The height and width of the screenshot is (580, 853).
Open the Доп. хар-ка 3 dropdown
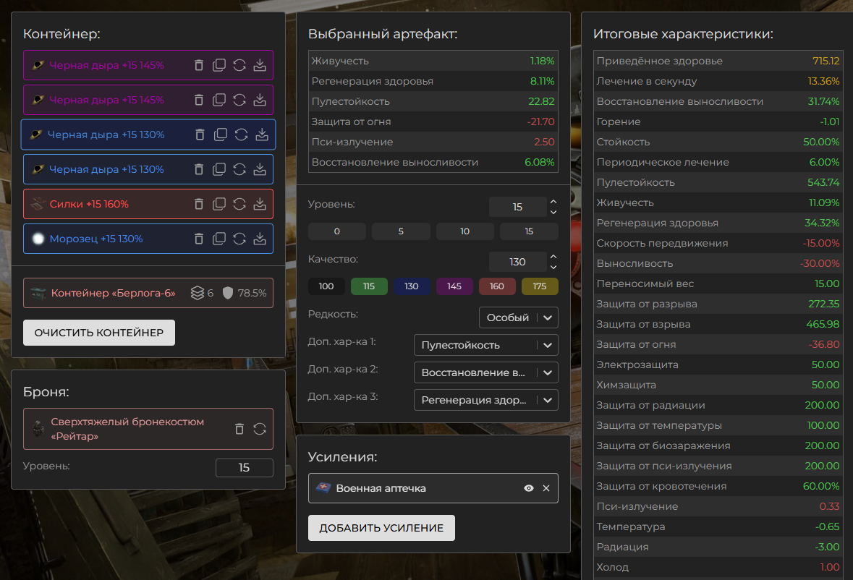(485, 400)
